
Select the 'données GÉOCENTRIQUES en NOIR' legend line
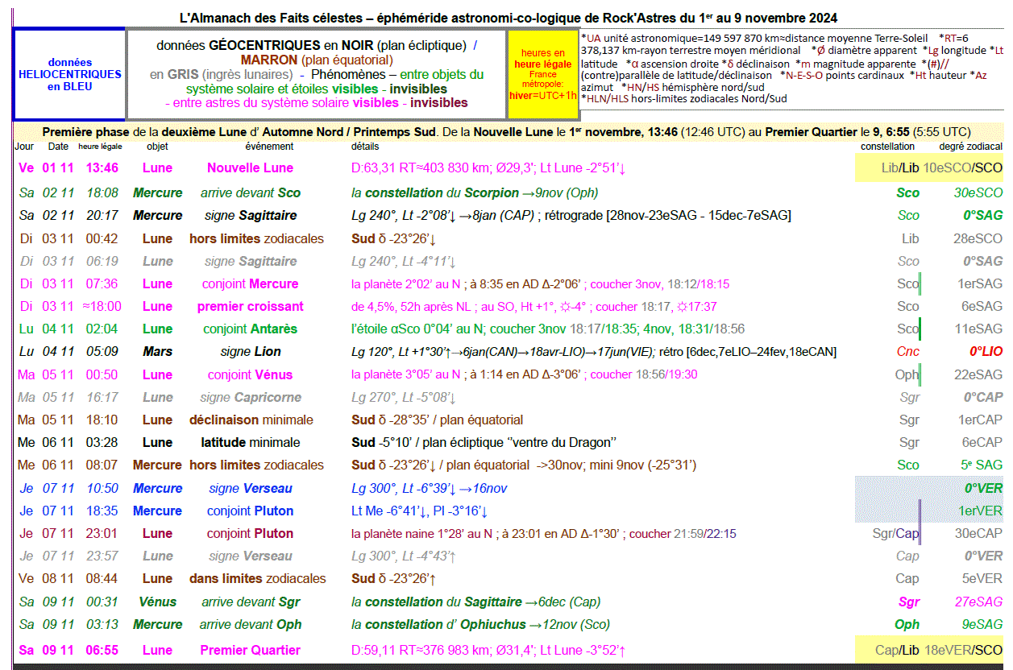[x=317, y=46]
